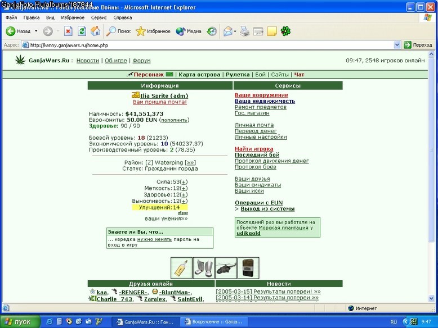Open Морская плантация object link

tap(283, 227)
